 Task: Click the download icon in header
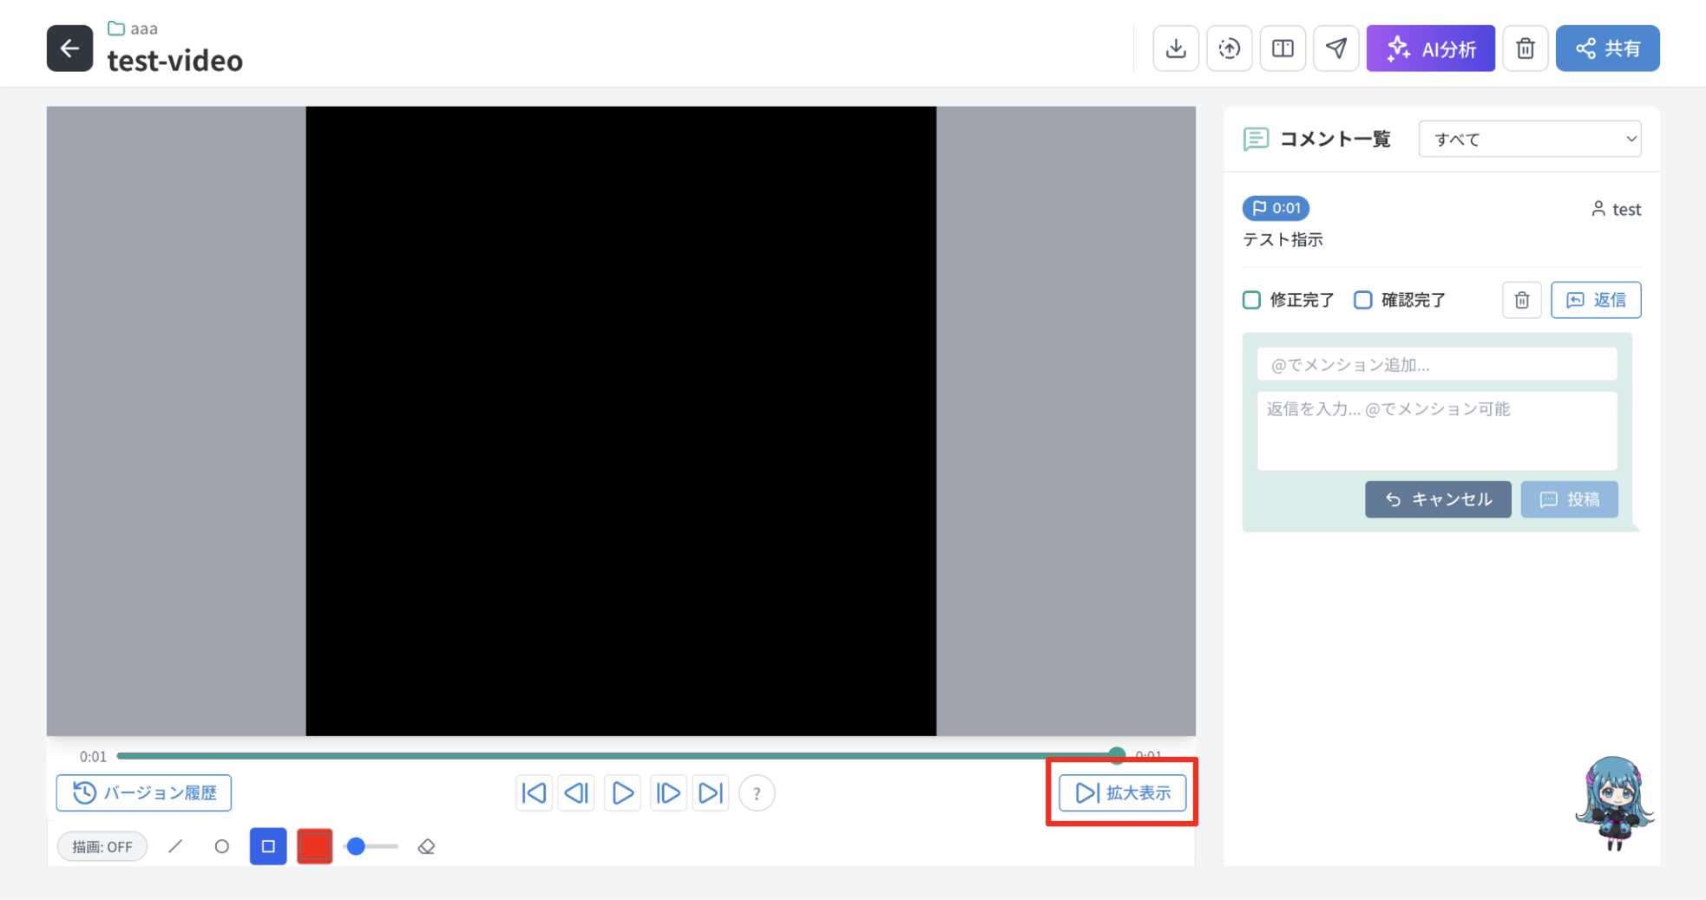1176,49
